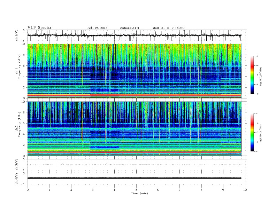The width and height of the screenshot is (276, 213).
Task: Click the "ch.1(V)" waveform axis label
Action: click(x=17, y=35)
